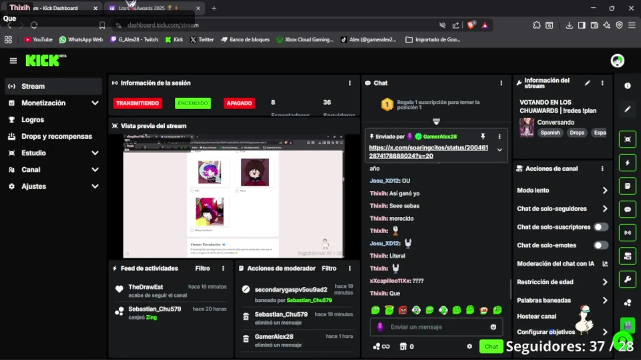The height and width of the screenshot is (360, 641).
Task: Open options menu of the Chat panel
Action: (x=501, y=83)
